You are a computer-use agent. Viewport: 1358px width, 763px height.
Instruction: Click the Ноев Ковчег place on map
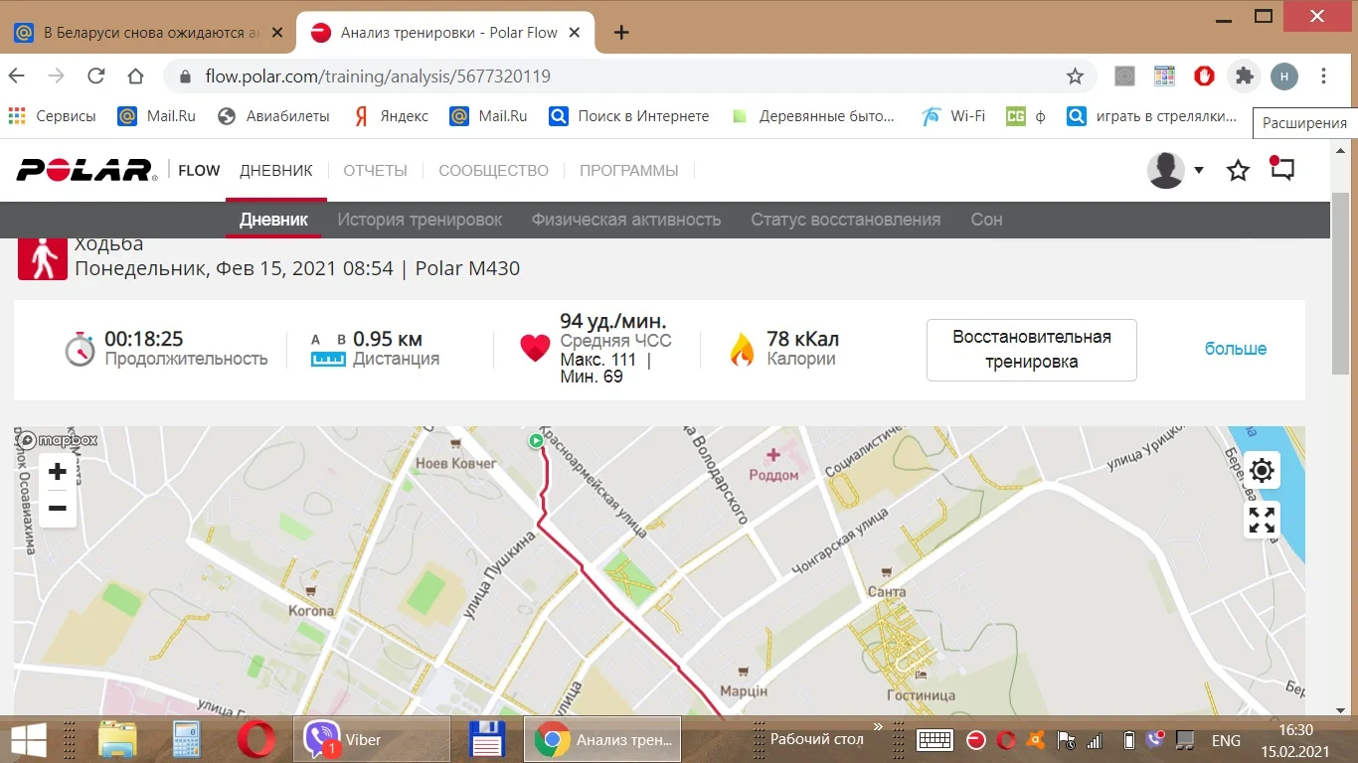pyautogui.click(x=456, y=455)
